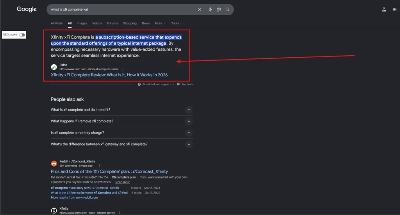Click the xfinity.com URL breadcrumb

[x=87, y=213]
